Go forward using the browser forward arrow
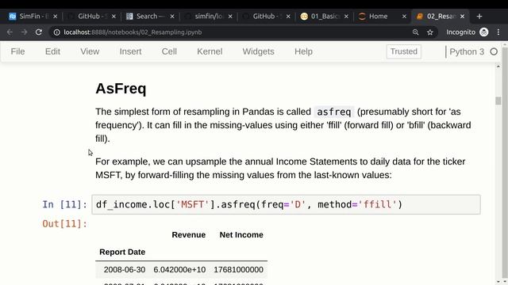508x285 pixels. coord(25,32)
